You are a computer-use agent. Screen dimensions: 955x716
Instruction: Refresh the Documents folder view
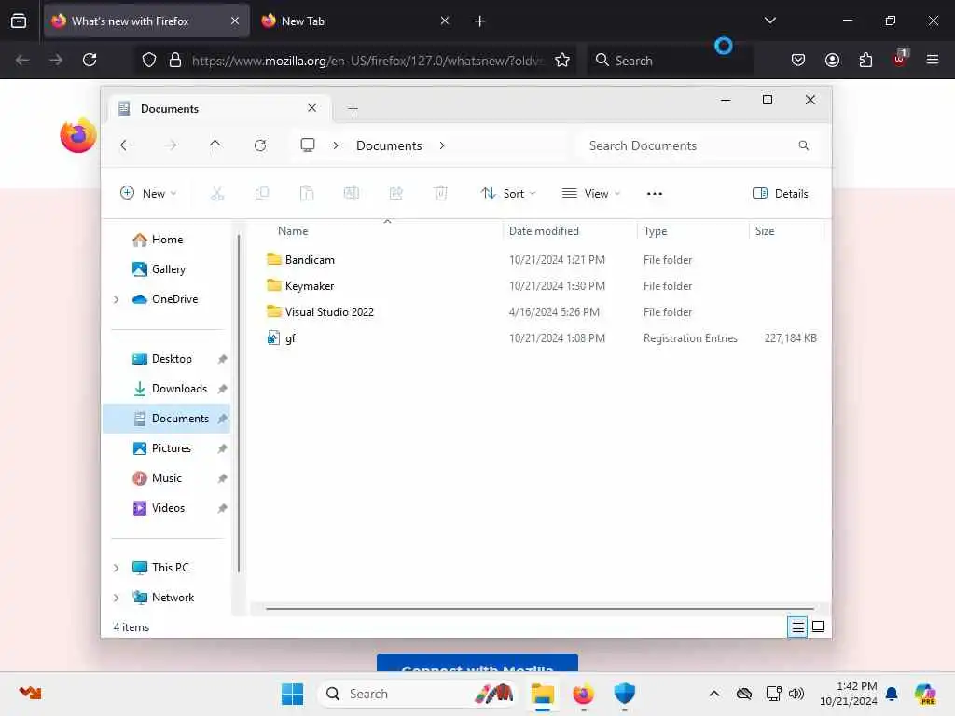point(260,145)
